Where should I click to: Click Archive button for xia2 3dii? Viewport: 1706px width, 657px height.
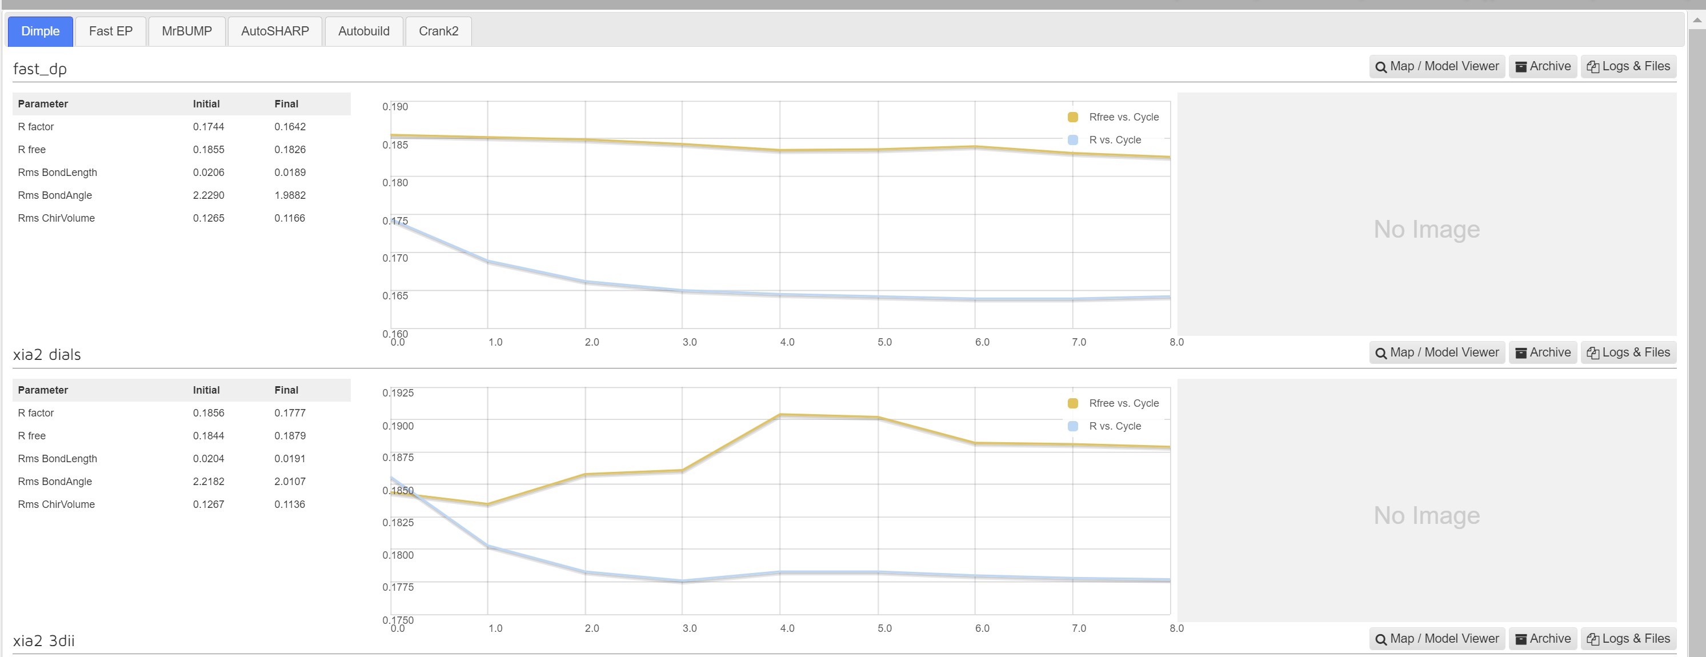tap(1543, 639)
